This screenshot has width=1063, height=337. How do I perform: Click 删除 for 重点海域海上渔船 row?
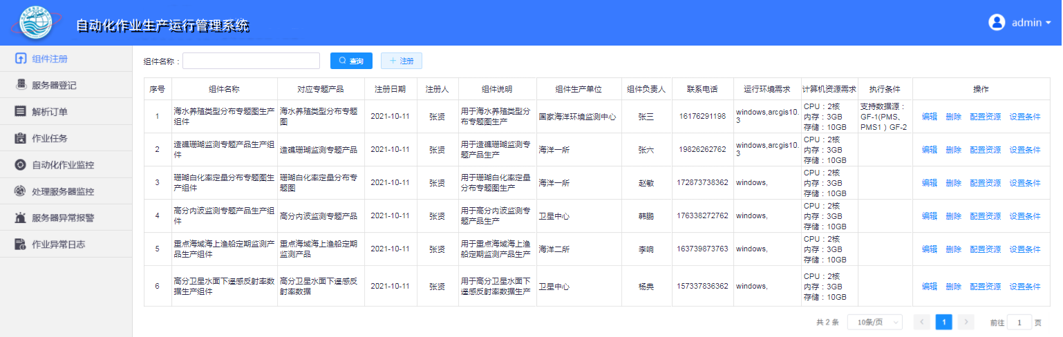click(x=954, y=249)
